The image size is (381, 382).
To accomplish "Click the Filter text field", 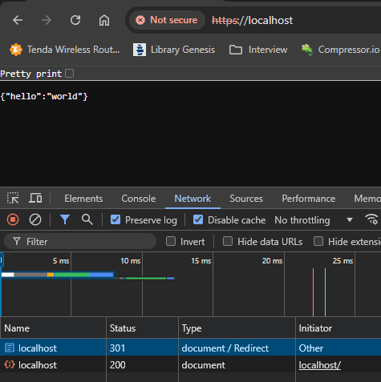I will point(80,242).
